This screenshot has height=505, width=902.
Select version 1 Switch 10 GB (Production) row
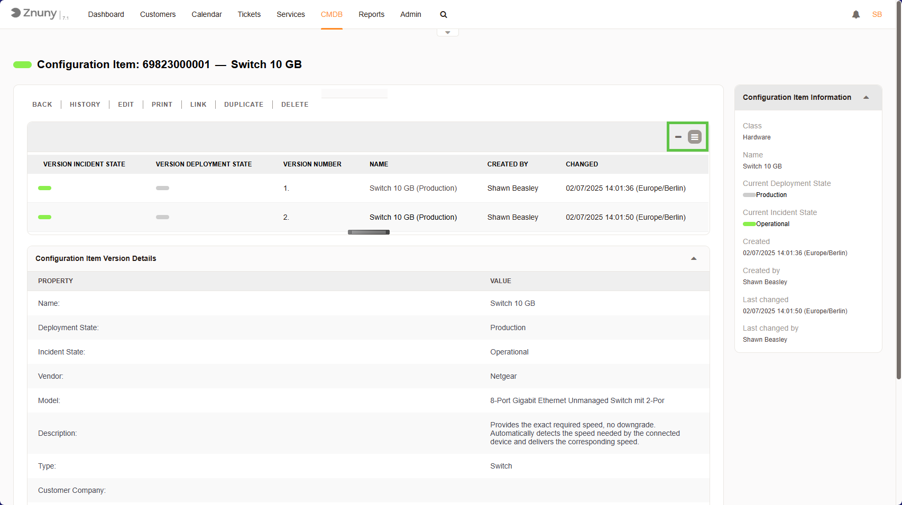[368, 188]
